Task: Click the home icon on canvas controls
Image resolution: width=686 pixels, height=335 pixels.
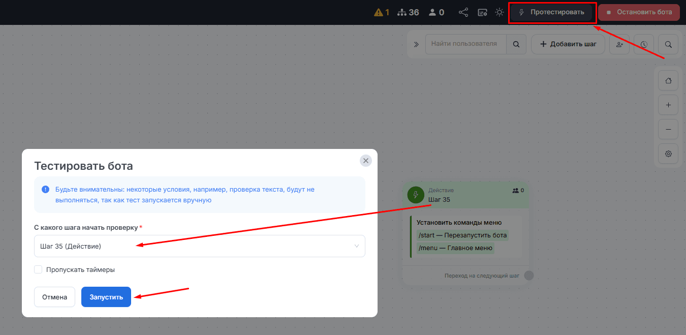Action: pyautogui.click(x=668, y=81)
